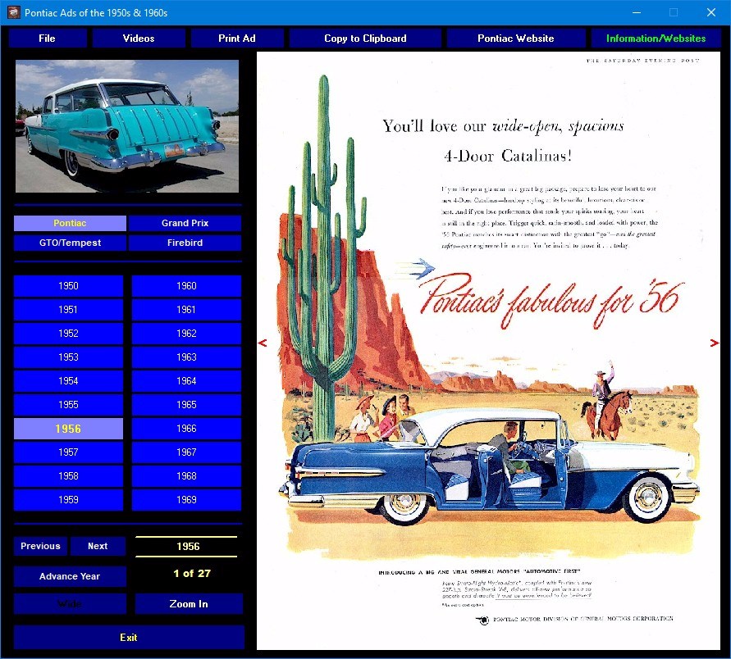Select year 1960
This screenshot has height=659, width=731.
click(x=186, y=286)
